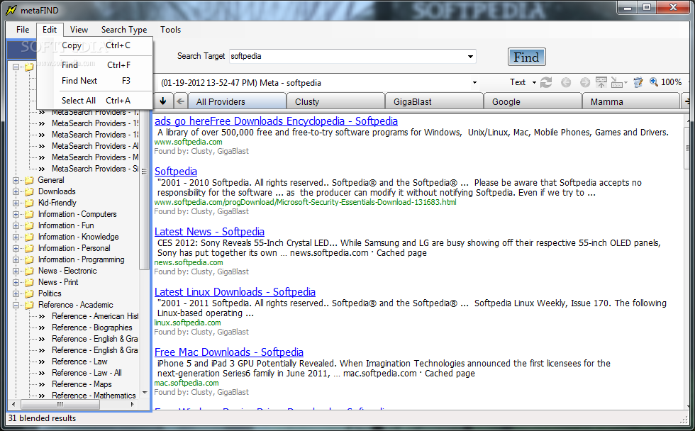
Task: Choose Copy from Edit menu
Action: click(x=95, y=45)
